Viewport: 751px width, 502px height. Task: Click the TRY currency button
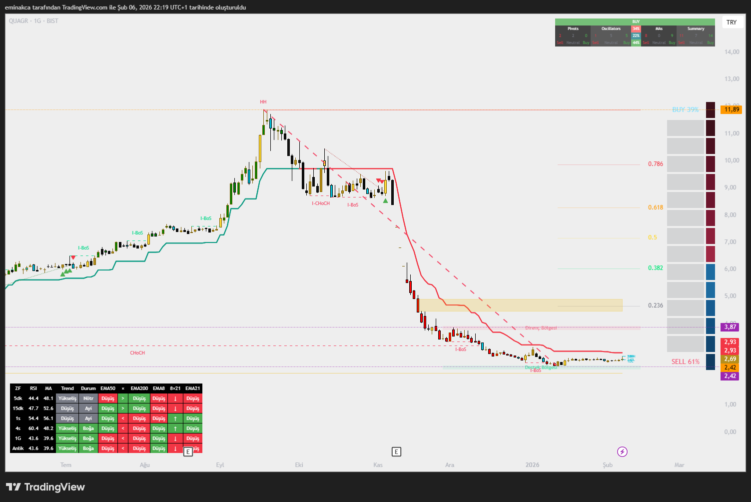coord(732,22)
